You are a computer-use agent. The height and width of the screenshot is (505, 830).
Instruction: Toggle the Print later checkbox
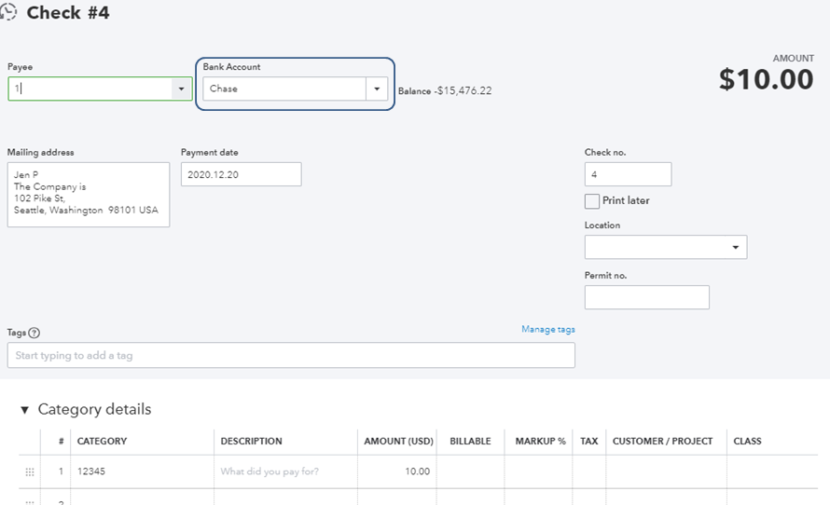[x=592, y=201]
